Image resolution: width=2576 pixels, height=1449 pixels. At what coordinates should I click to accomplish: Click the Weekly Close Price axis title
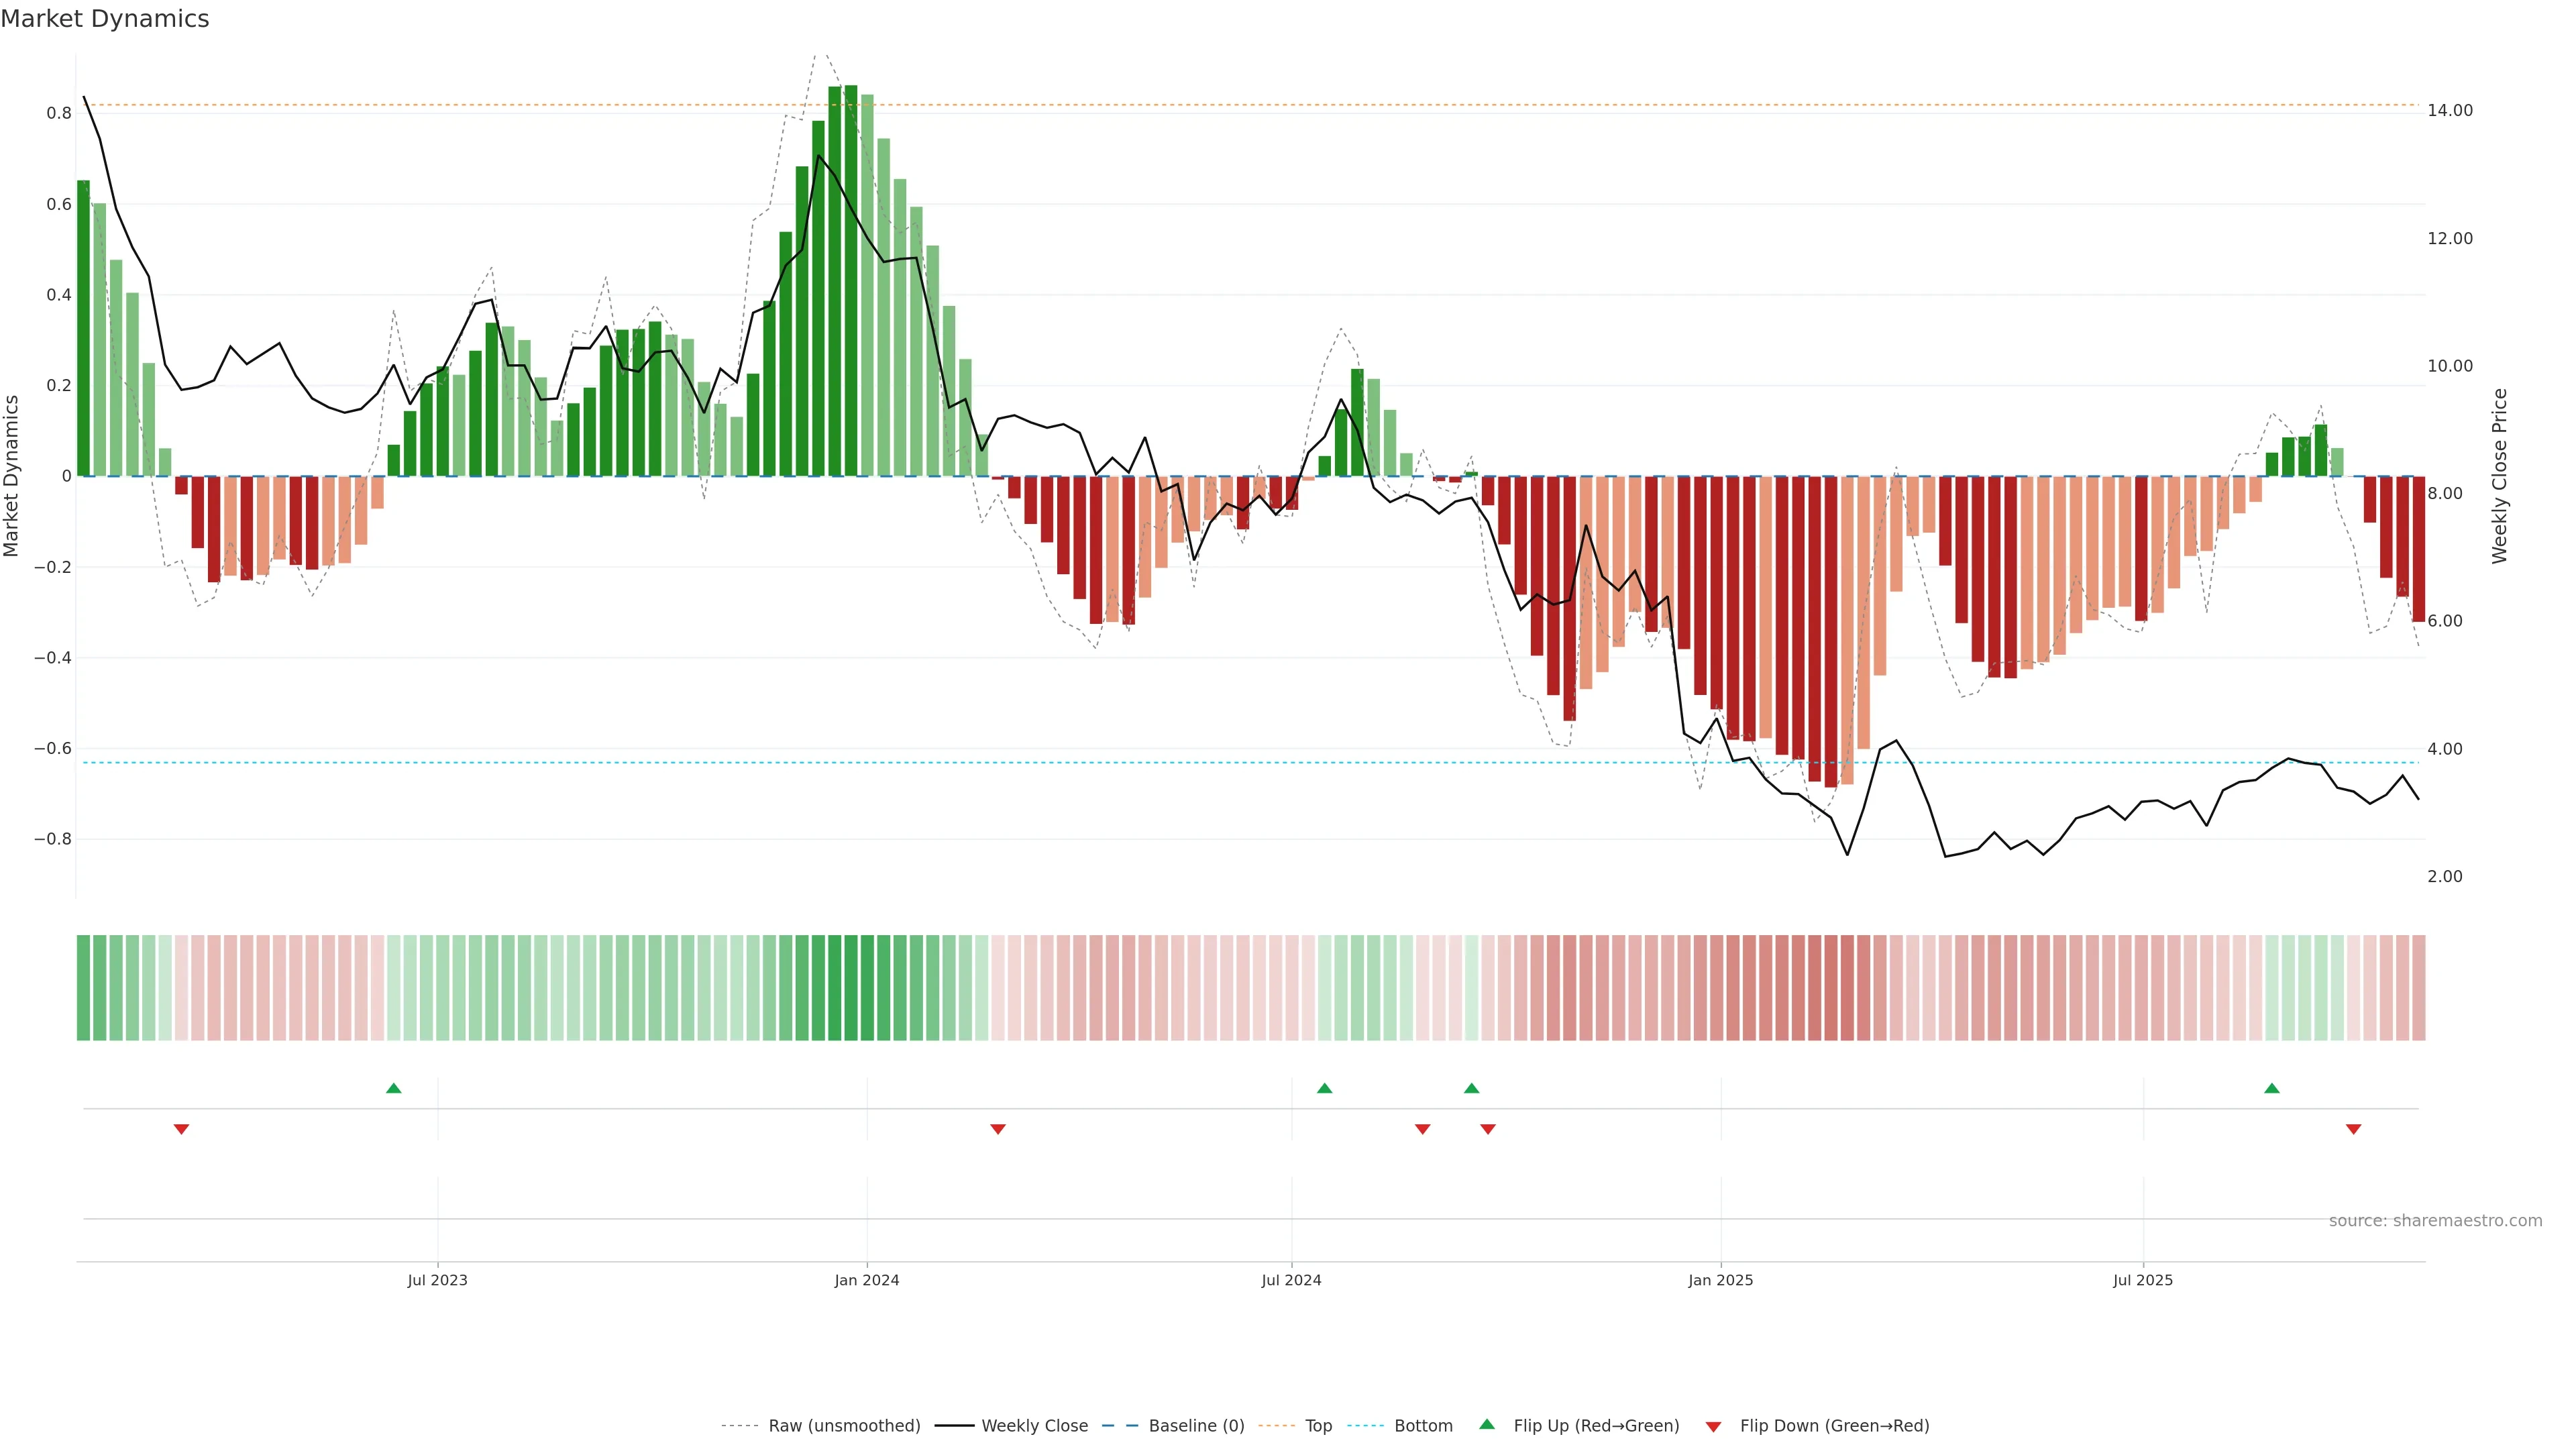[x=2499, y=476]
